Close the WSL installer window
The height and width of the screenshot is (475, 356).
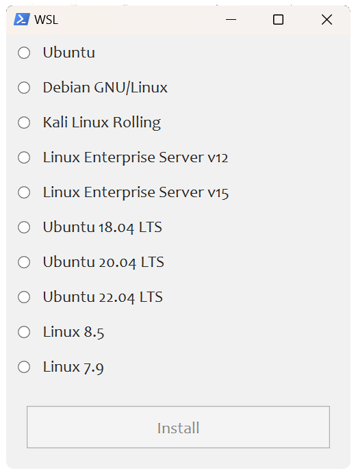tap(327, 20)
